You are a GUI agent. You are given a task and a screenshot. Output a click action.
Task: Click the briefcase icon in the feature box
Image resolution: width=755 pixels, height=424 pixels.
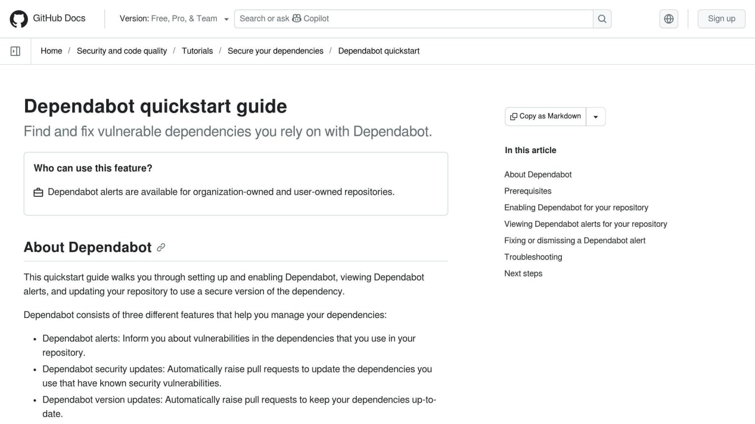click(x=38, y=192)
